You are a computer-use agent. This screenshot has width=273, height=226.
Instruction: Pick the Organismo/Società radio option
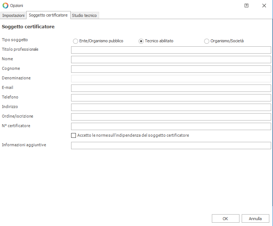coord(207,41)
